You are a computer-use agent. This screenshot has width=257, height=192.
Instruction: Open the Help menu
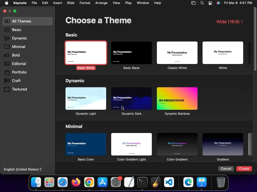pyautogui.click(x=158, y=3)
